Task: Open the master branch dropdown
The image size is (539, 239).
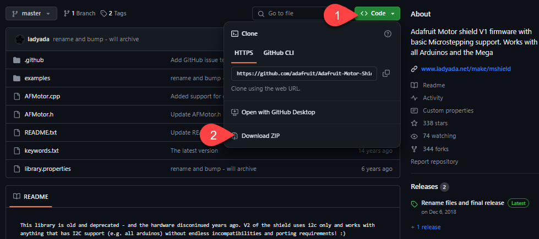Action: click(32, 13)
